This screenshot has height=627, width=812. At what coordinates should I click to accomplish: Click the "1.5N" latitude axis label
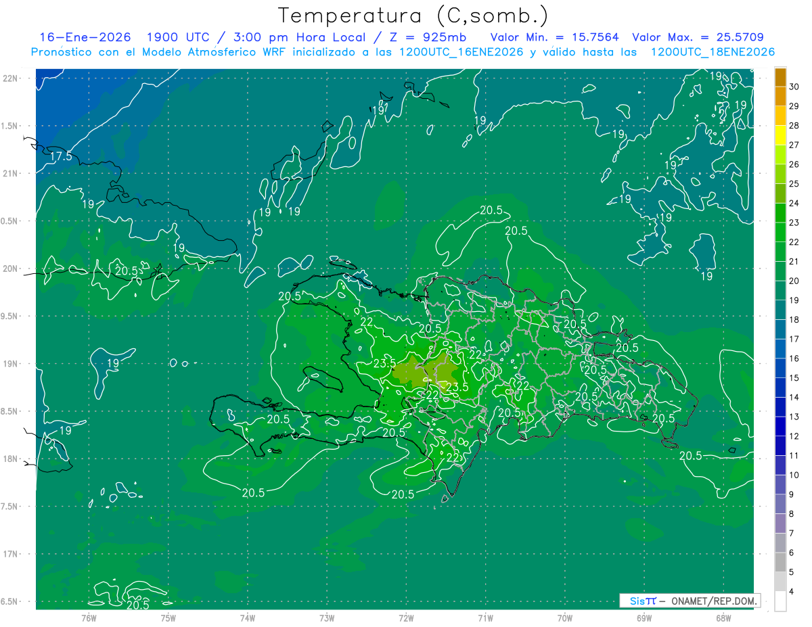coord(10,126)
